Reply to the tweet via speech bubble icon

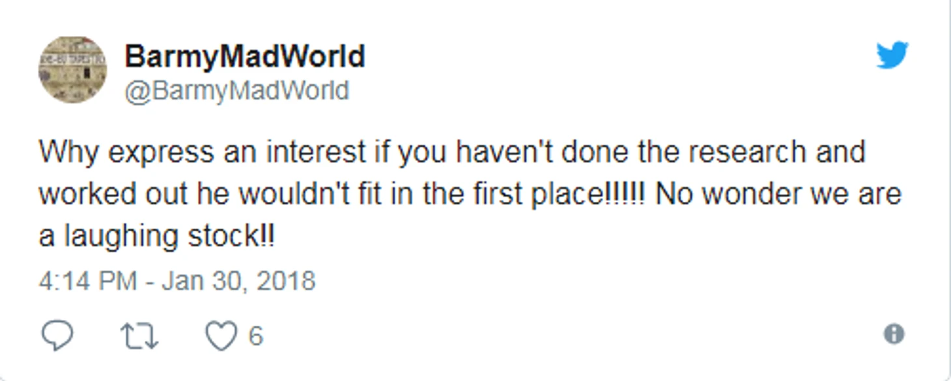coord(57,335)
